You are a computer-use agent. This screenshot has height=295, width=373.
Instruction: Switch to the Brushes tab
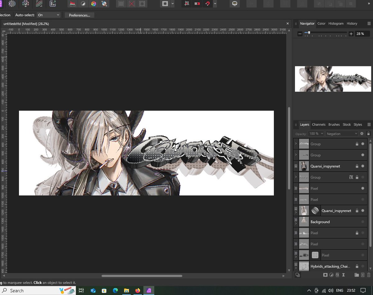tap(334, 124)
